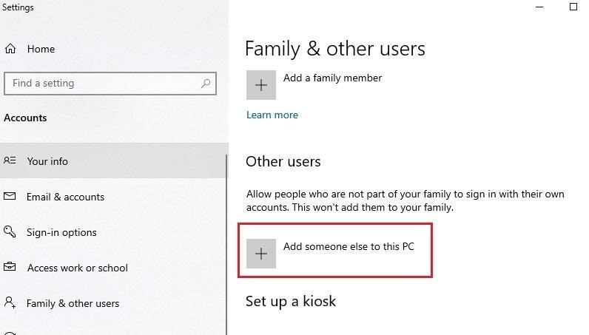
Task: Click the envelope icon for Email & accounts
Action: (10, 197)
